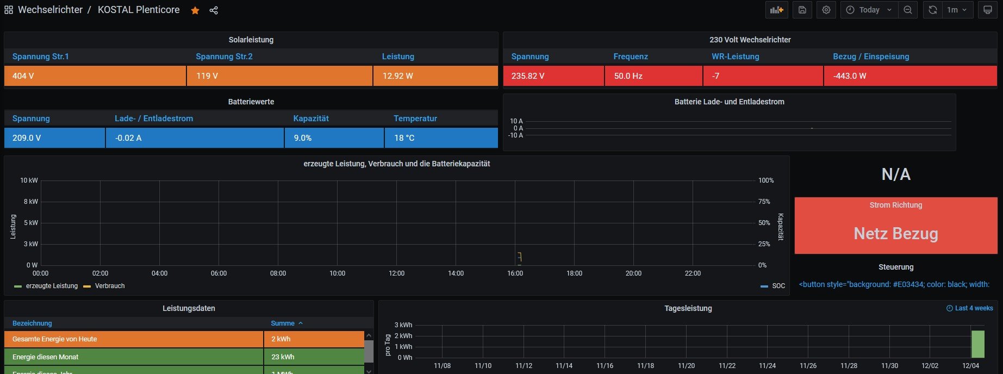
Task: Click the Leistungsdaten table scrollbar
Action: (369, 351)
